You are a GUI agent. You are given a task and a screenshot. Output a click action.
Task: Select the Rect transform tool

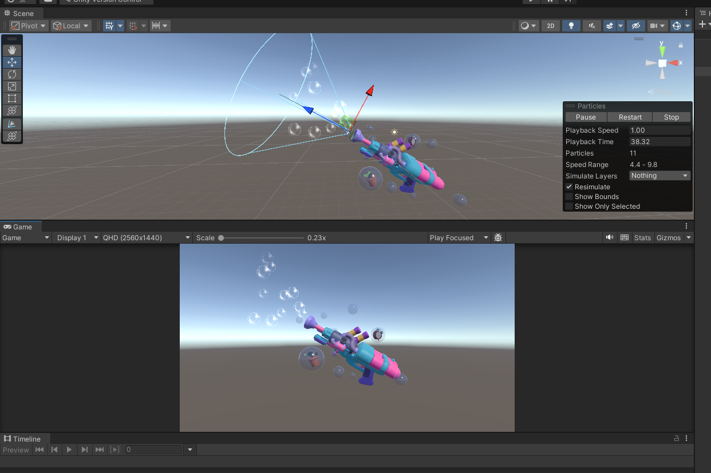pos(12,98)
